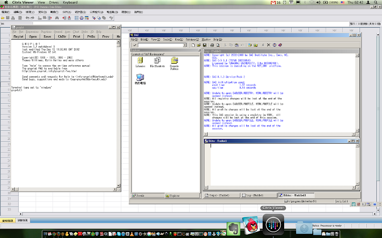Click the PrtSc button in gnuplot
The width and height of the screenshot is (382, 238).
(x=91, y=36)
